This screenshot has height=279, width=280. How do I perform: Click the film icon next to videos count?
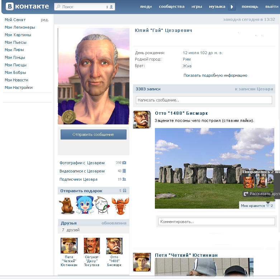124,171
